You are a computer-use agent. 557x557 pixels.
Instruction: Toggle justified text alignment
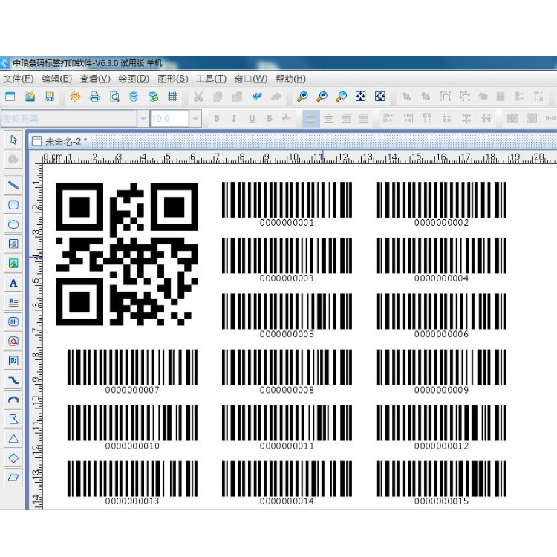tap(363, 118)
